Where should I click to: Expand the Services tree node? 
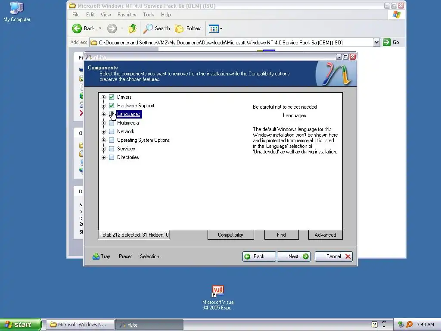tap(103, 149)
